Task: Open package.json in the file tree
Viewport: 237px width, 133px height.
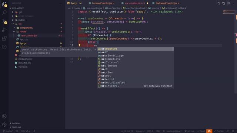Action: 25,59
